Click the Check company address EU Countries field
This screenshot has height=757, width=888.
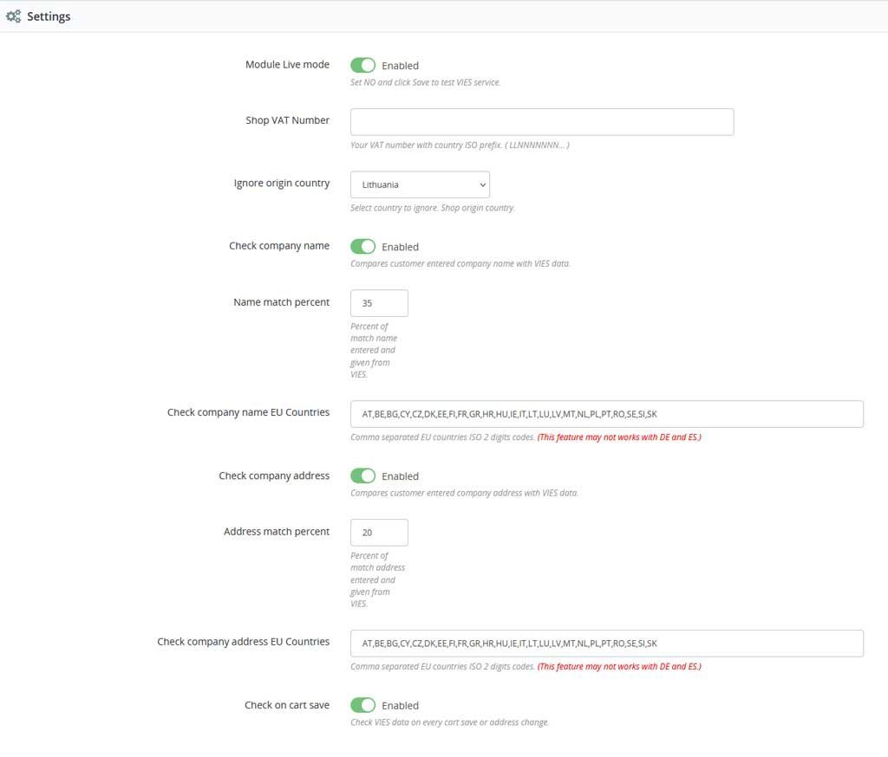[x=606, y=644]
